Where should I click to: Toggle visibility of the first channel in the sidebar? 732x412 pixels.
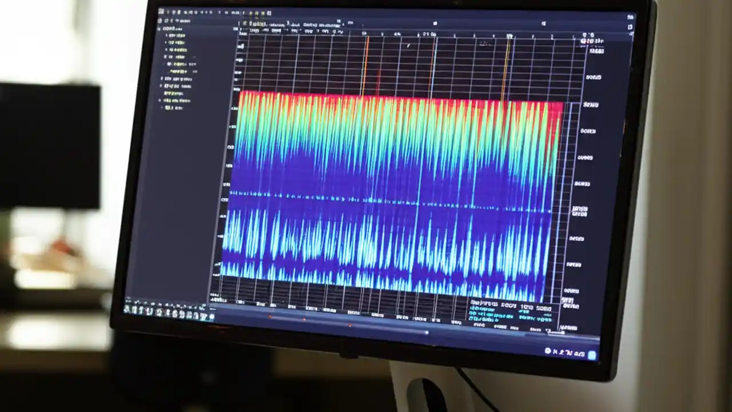[x=161, y=35]
